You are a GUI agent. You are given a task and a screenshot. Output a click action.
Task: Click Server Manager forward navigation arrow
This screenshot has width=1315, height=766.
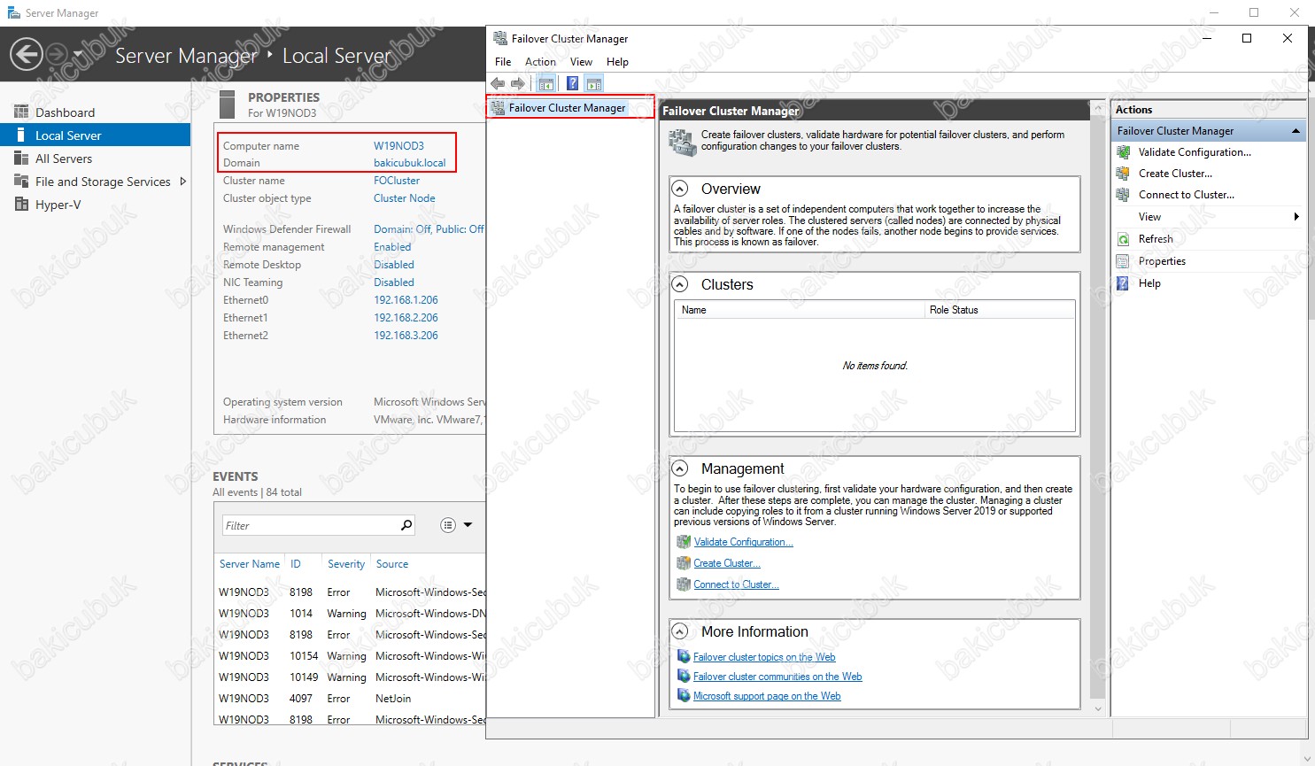click(x=57, y=54)
